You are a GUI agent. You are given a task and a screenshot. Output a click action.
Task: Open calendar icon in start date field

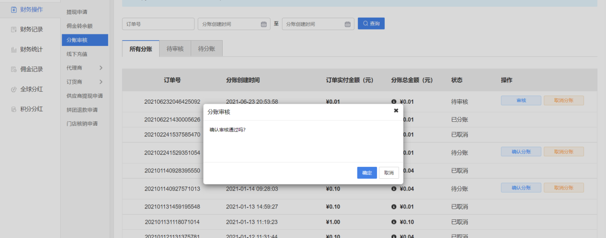click(x=264, y=24)
